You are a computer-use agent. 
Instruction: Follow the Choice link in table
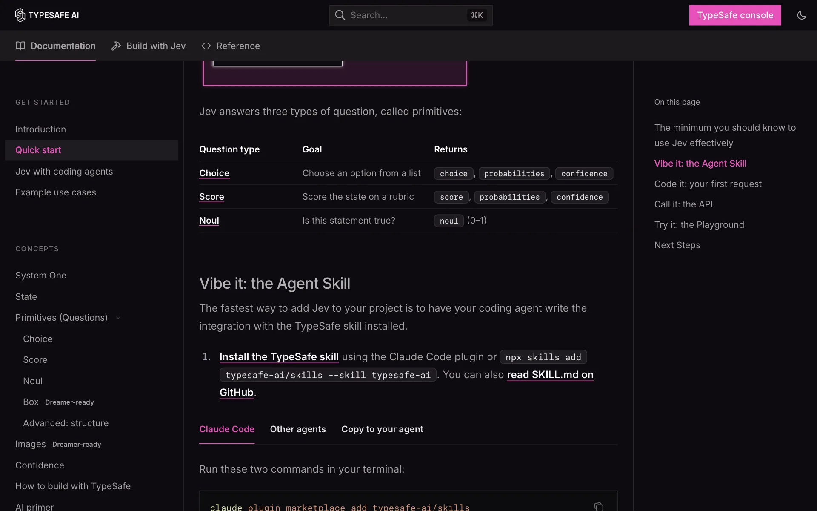pyautogui.click(x=214, y=173)
